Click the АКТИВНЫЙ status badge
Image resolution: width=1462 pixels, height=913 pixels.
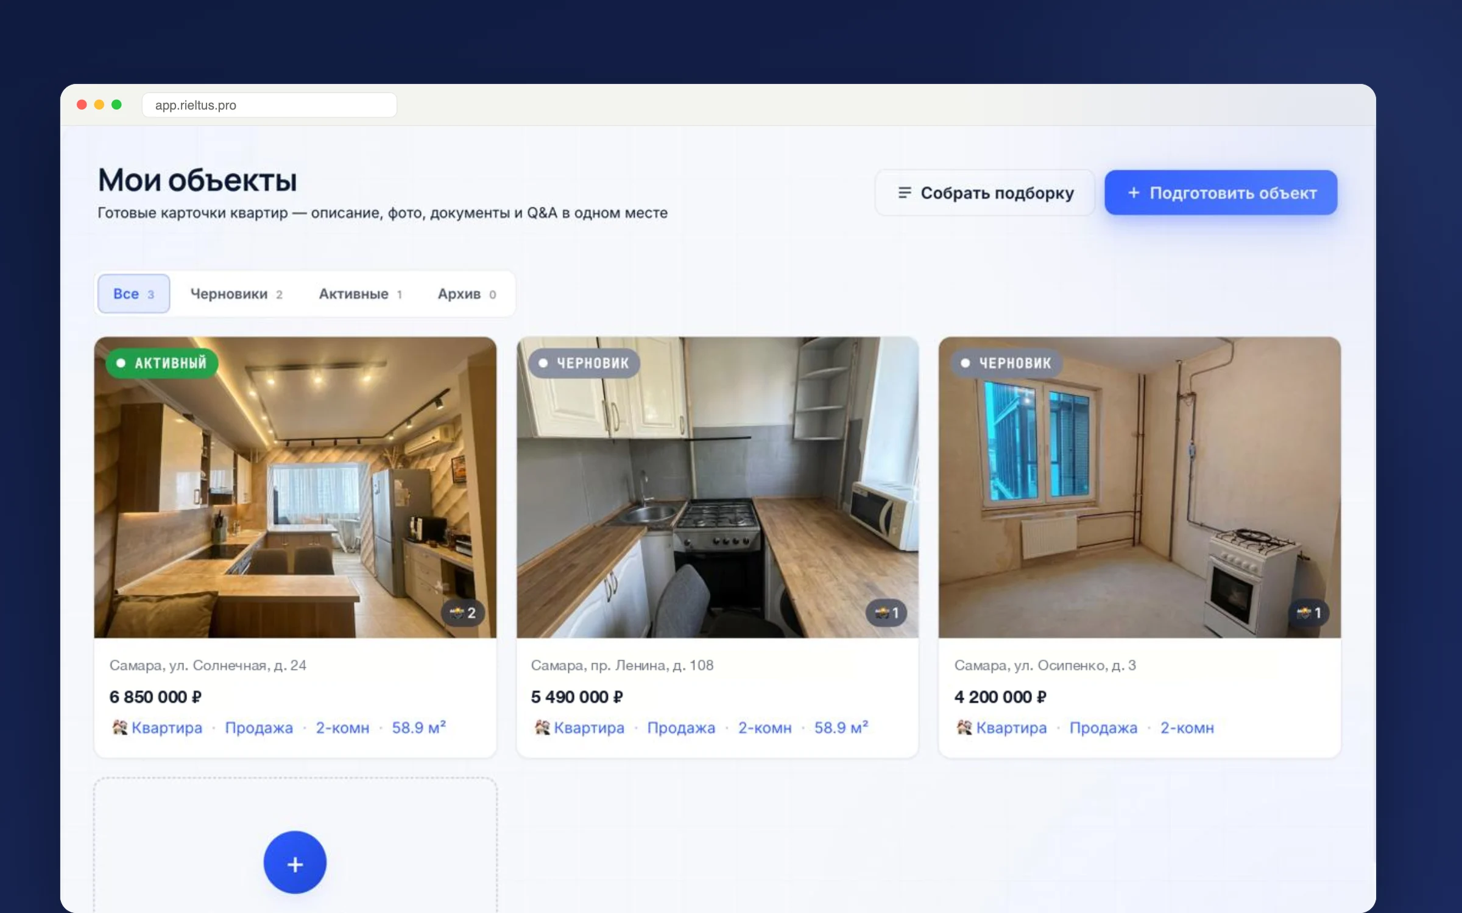click(162, 363)
